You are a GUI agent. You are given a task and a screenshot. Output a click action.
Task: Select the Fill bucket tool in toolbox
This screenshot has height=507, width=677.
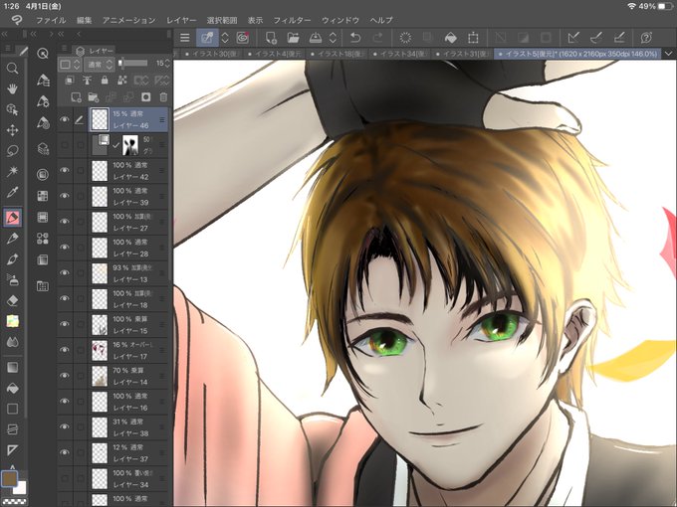(x=13, y=388)
